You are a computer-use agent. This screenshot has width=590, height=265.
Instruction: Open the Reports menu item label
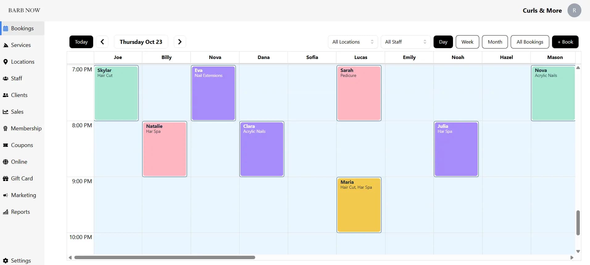pos(20,212)
